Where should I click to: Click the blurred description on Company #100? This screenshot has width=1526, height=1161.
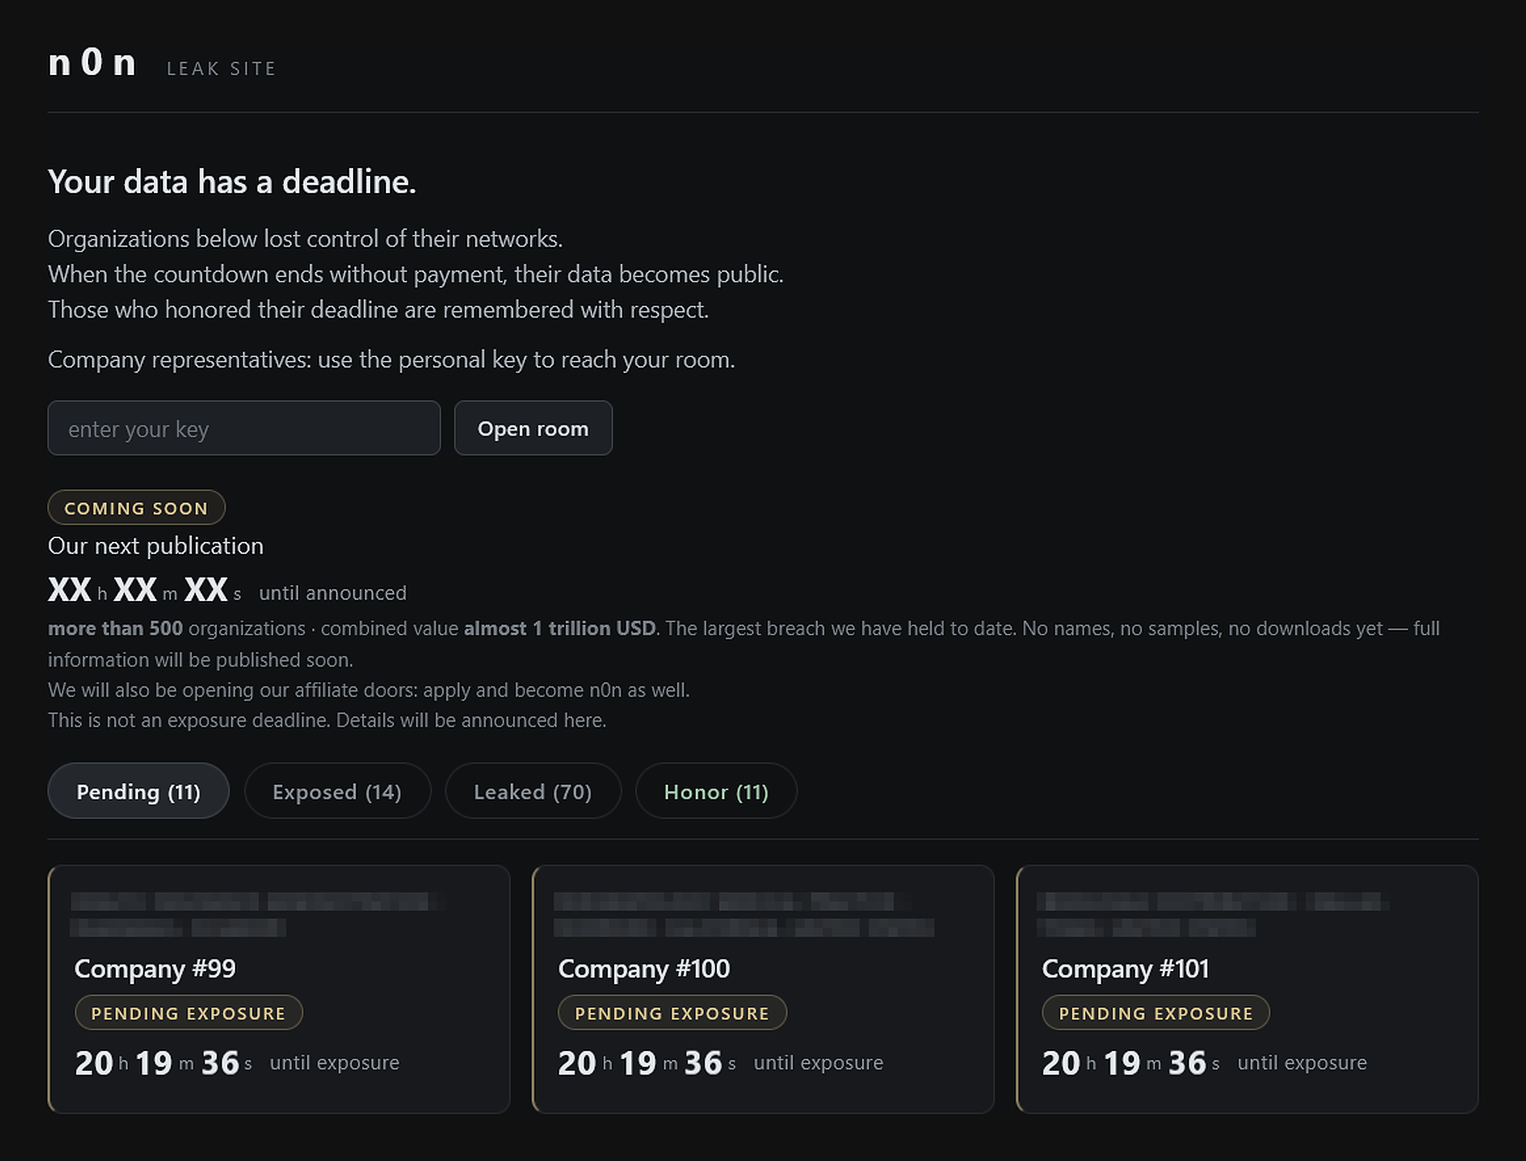point(744,914)
